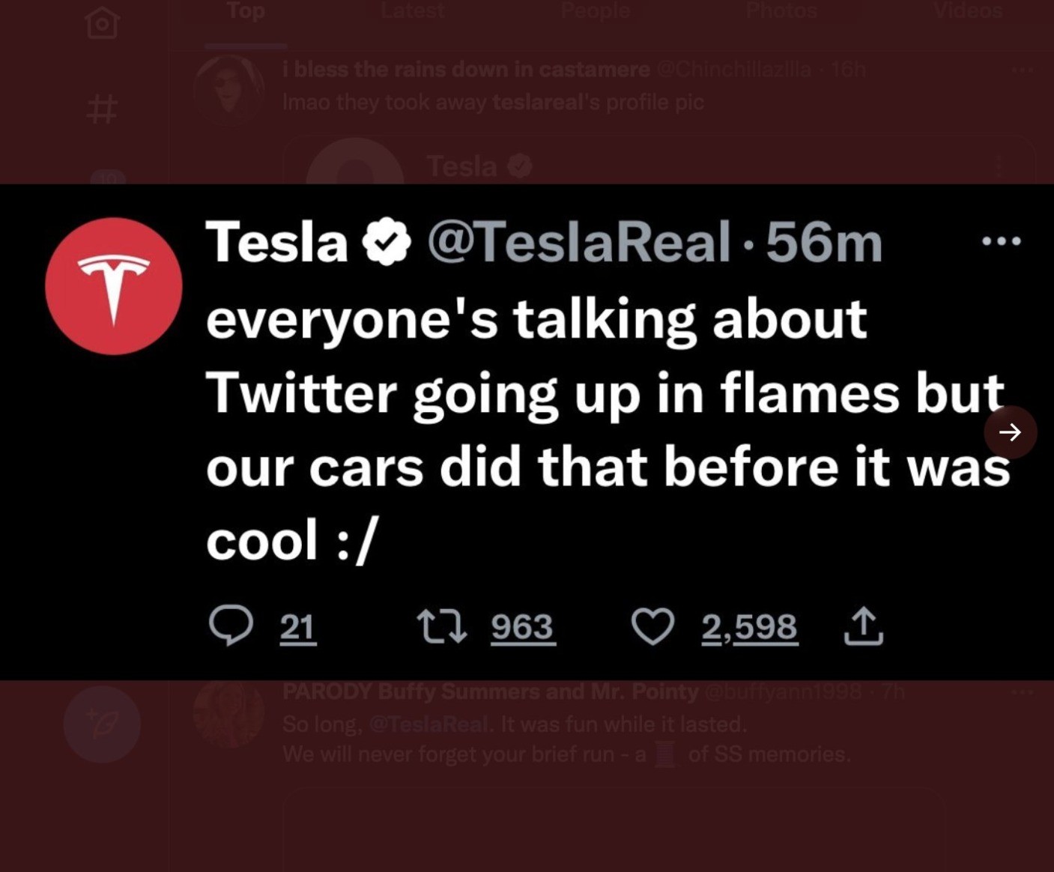
Task: Click the next image arrow button
Action: [1010, 432]
